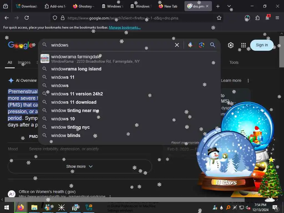Image resolution: width=284 pixels, height=213 pixels.
Task: Choose suggestion windowrama long island
Action: pyautogui.click(x=129, y=69)
